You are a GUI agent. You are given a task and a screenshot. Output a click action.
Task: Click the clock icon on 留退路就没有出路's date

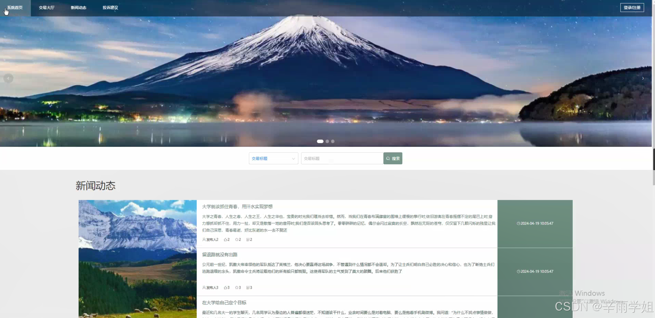click(x=519, y=272)
